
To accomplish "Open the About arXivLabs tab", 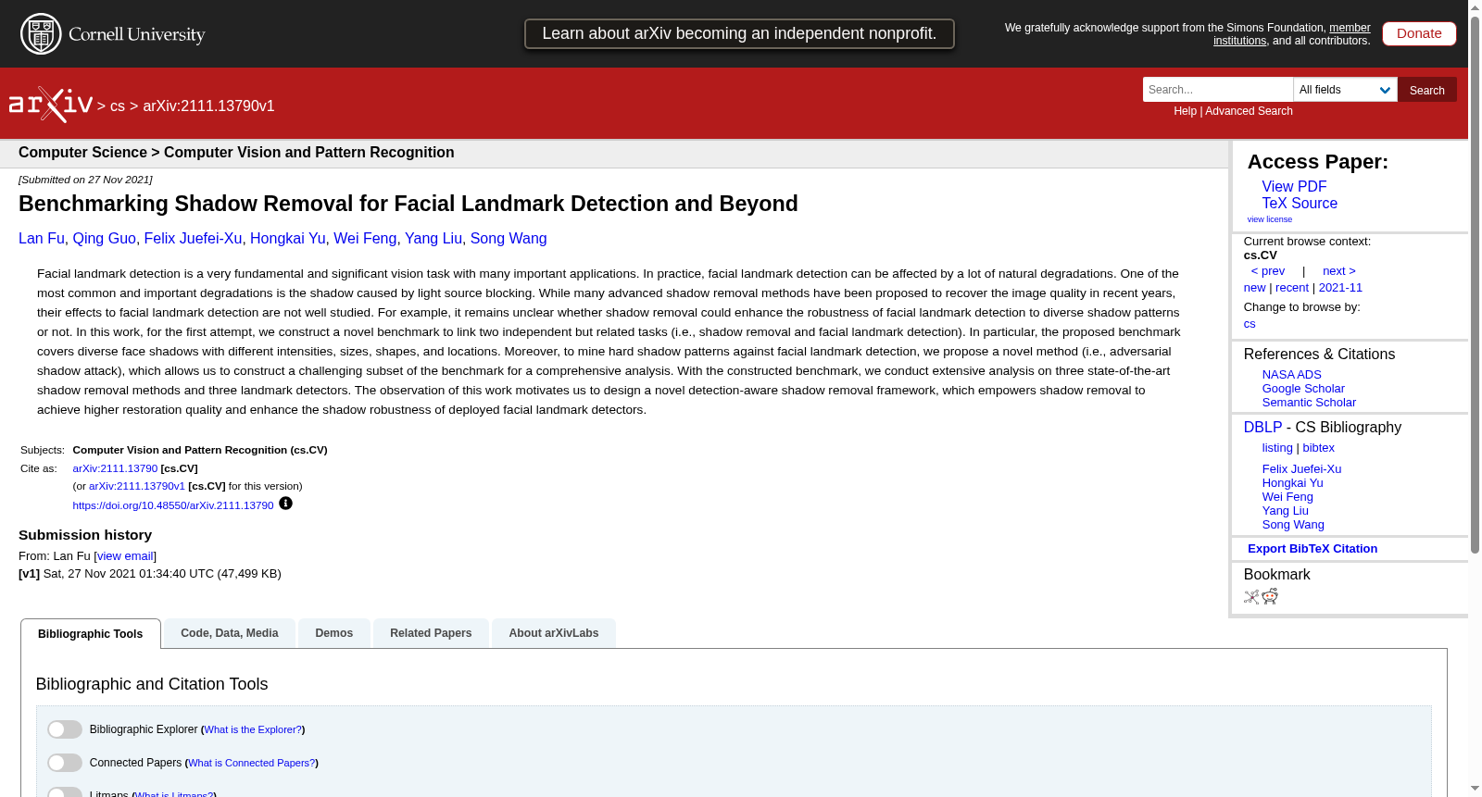I will tap(554, 633).
